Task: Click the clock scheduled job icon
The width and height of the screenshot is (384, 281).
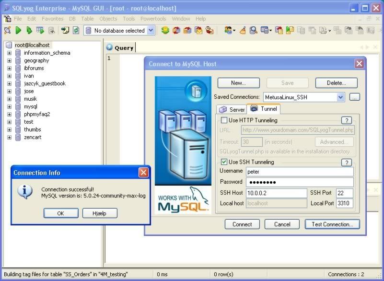Action: [x=209, y=30]
